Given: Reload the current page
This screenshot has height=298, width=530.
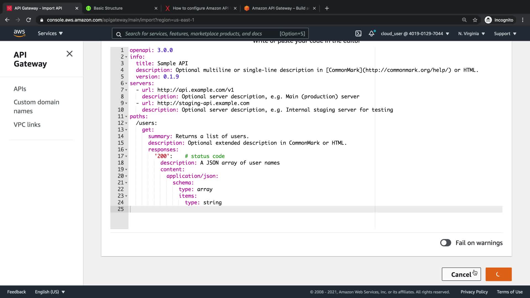Looking at the screenshot, I should pos(28,20).
